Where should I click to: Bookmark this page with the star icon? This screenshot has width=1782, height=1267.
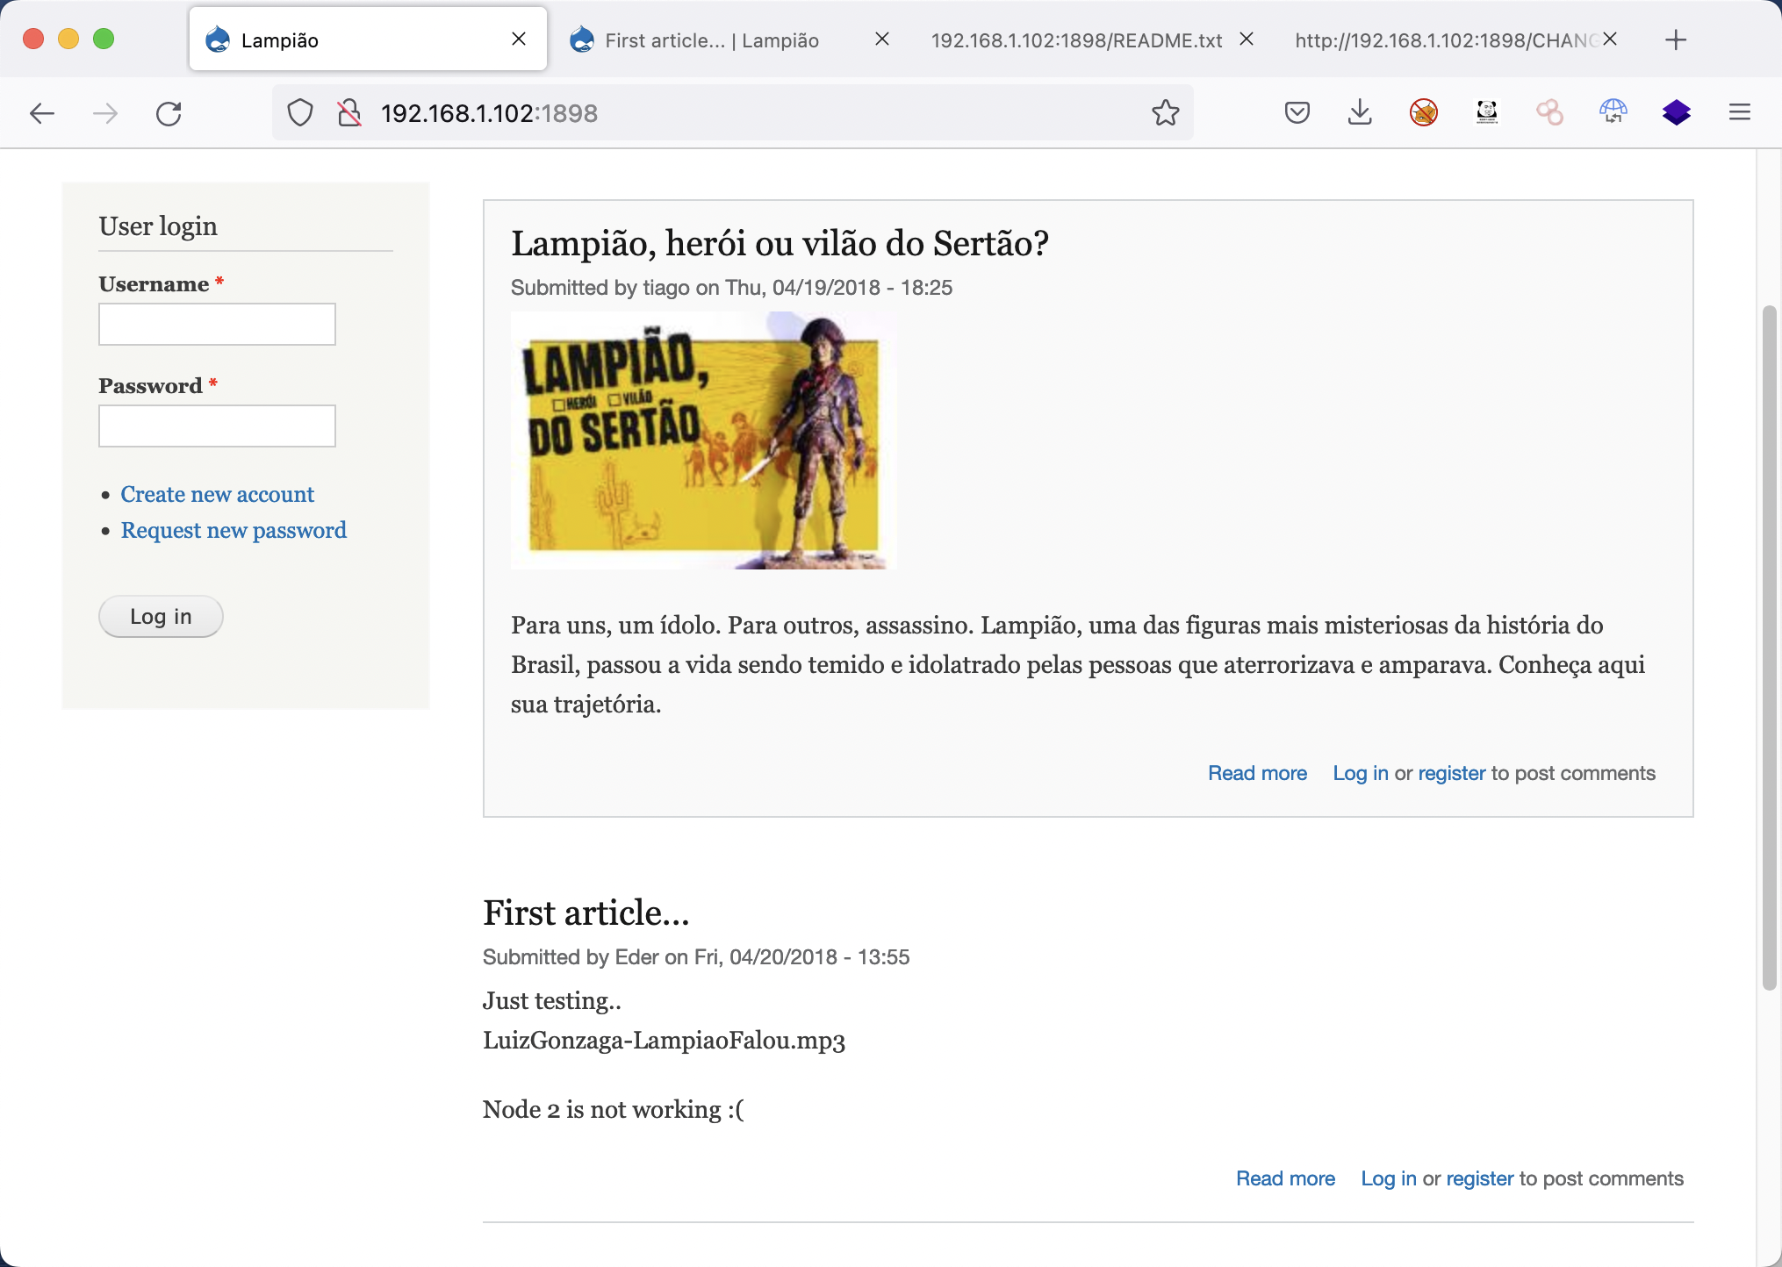pos(1165,113)
